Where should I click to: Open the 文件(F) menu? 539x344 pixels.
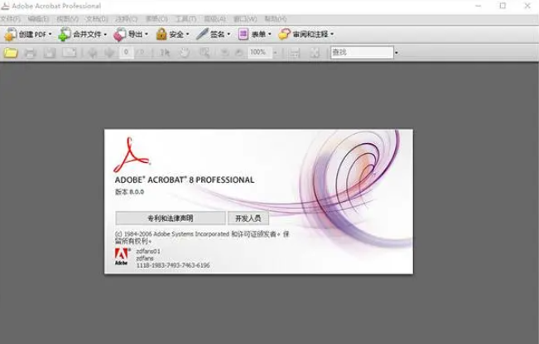click(11, 19)
